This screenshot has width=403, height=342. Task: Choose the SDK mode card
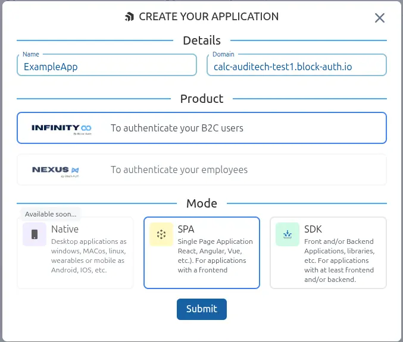[x=328, y=253]
